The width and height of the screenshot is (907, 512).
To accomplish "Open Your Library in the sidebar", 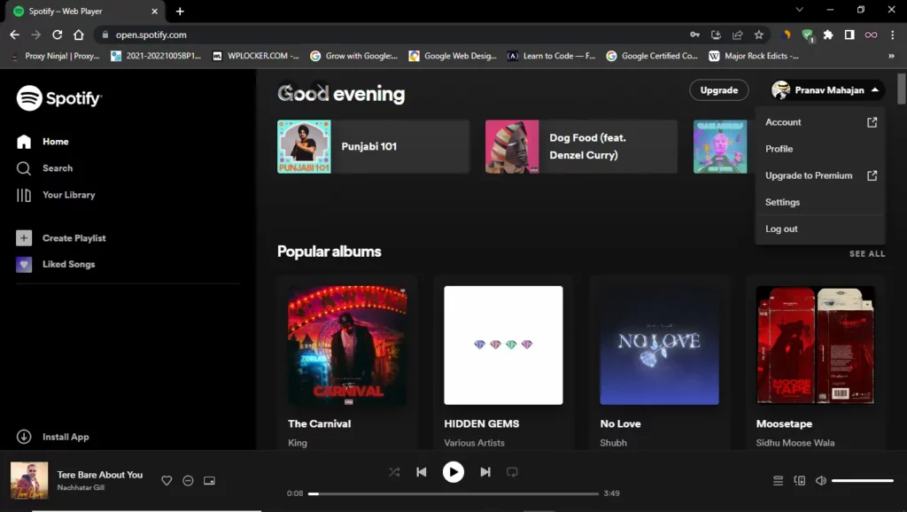I will [56, 195].
